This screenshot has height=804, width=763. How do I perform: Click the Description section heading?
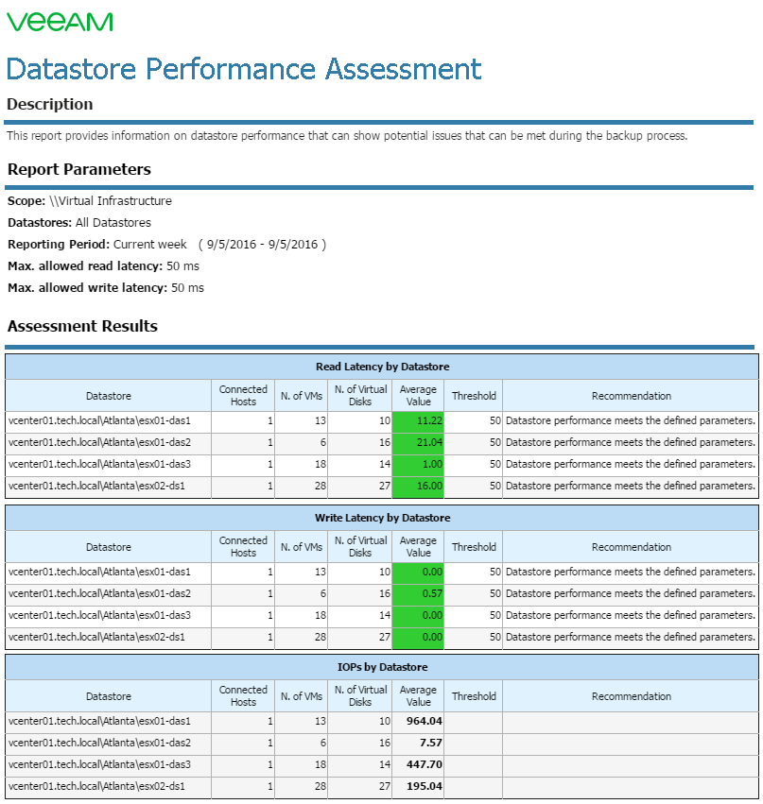click(x=50, y=104)
